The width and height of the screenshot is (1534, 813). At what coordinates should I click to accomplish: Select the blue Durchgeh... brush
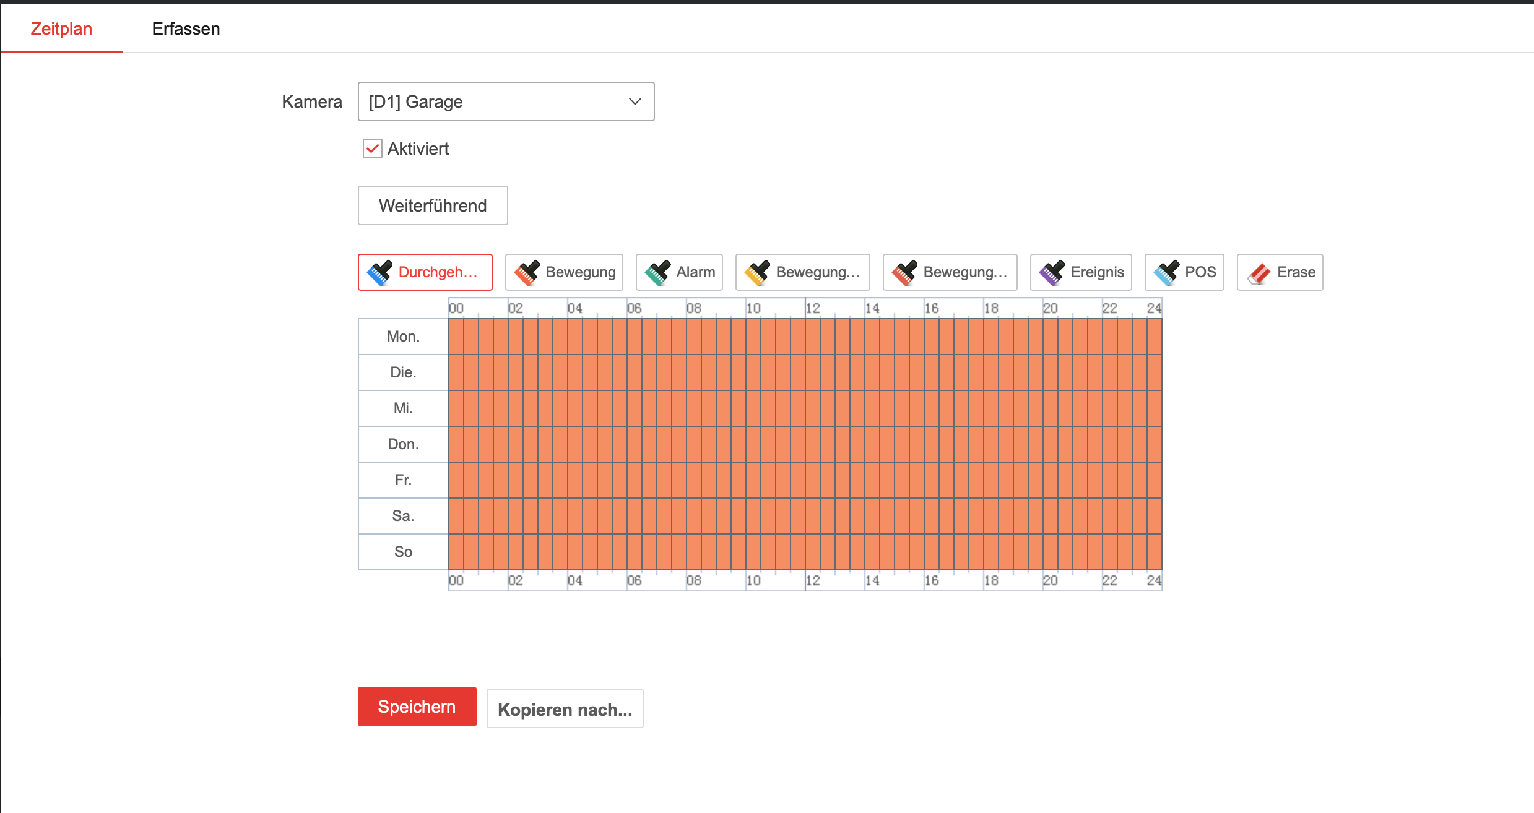tap(425, 272)
